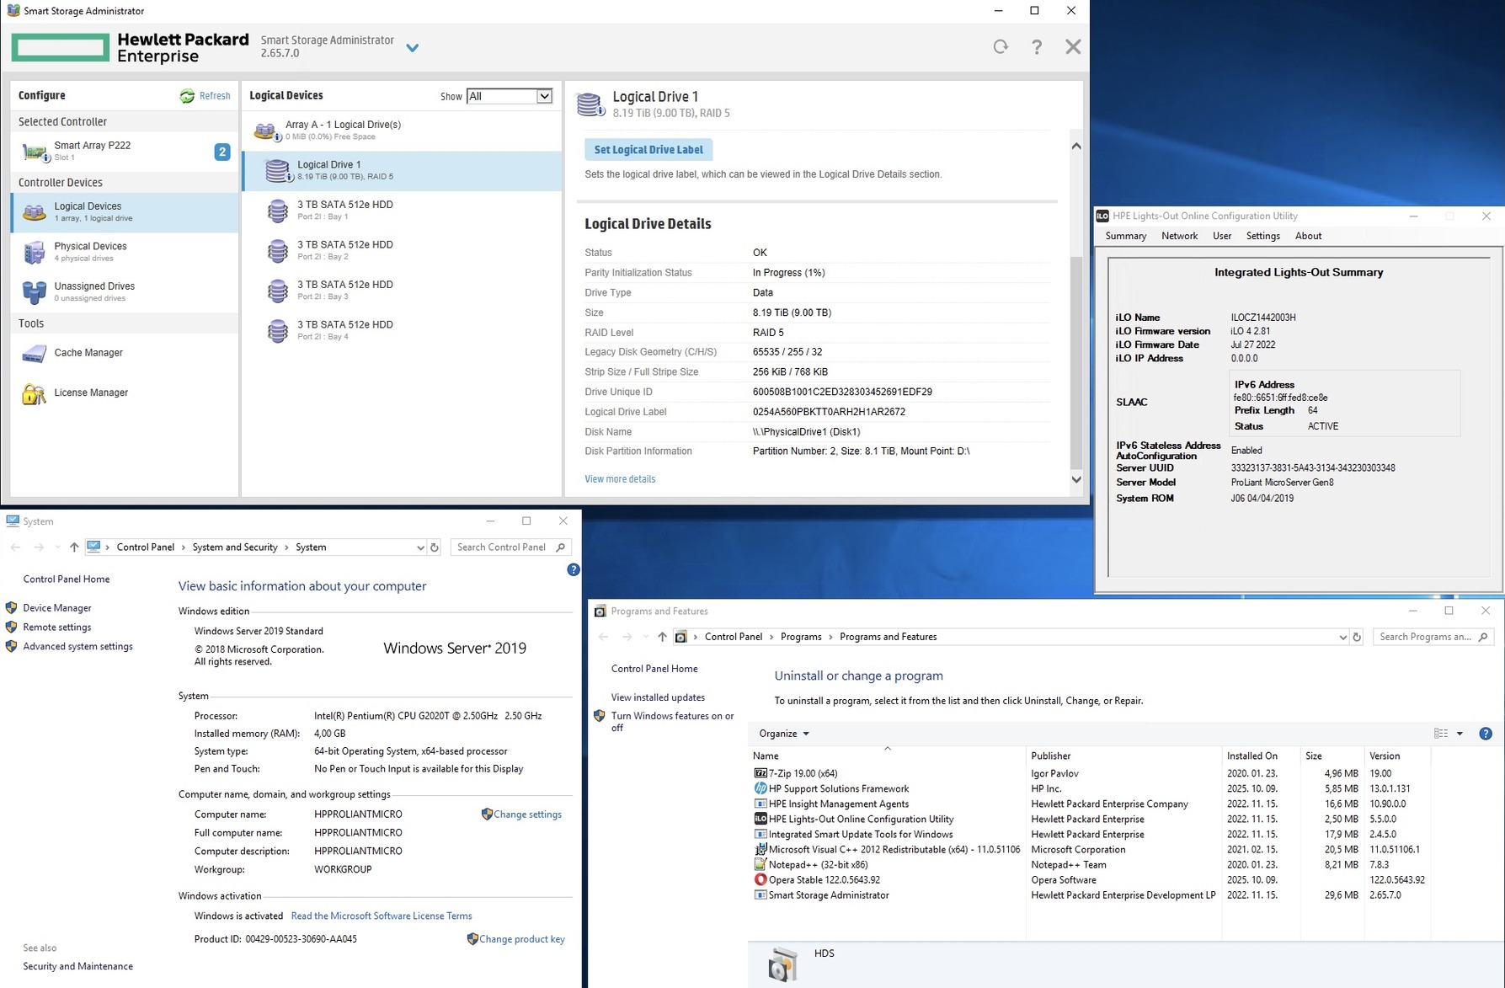The height and width of the screenshot is (988, 1505).
Task: Click the scrollbar thumb in Logical Drive details pane
Action: click(x=1076, y=362)
